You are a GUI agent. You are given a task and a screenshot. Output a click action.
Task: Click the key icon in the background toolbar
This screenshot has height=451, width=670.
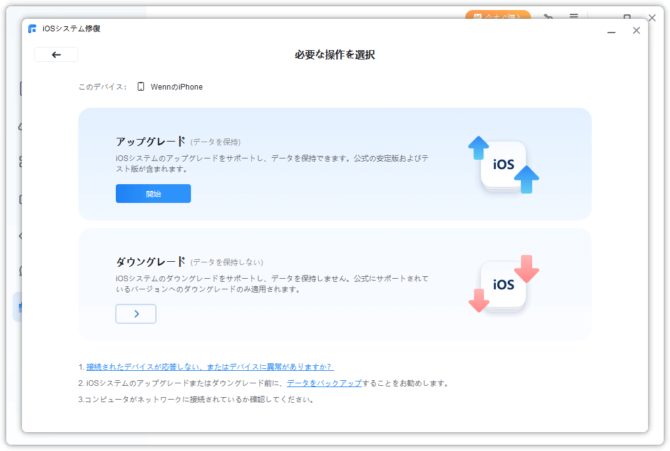pyautogui.click(x=549, y=16)
